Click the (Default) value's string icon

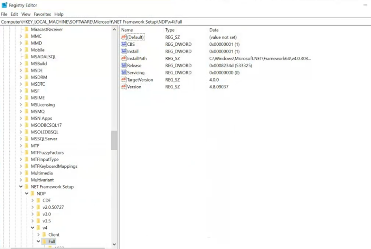tap(124, 37)
